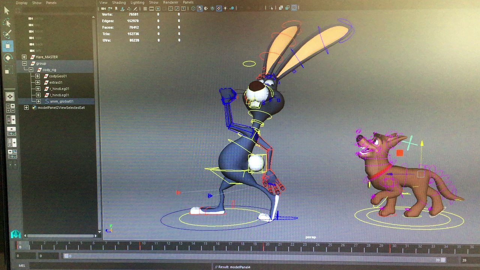
Task: Toggle the textured display checker icon
Action: coord(219,8)
